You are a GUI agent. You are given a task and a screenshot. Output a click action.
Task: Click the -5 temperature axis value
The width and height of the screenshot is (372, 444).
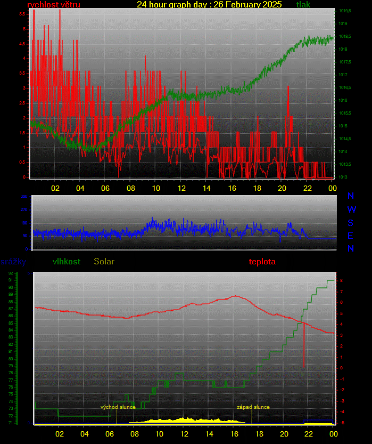click(x=342, y=423)
